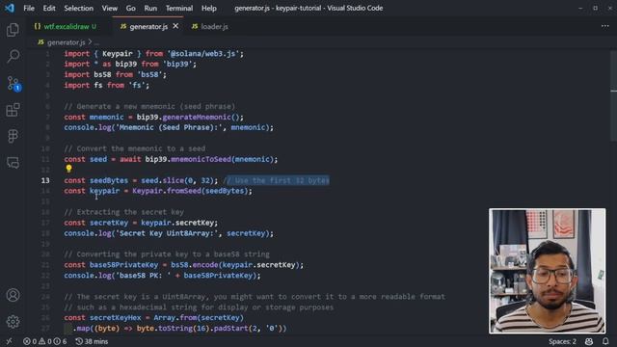
Task: Click 'fromSeed' on line 14
Action: point(184,191)
